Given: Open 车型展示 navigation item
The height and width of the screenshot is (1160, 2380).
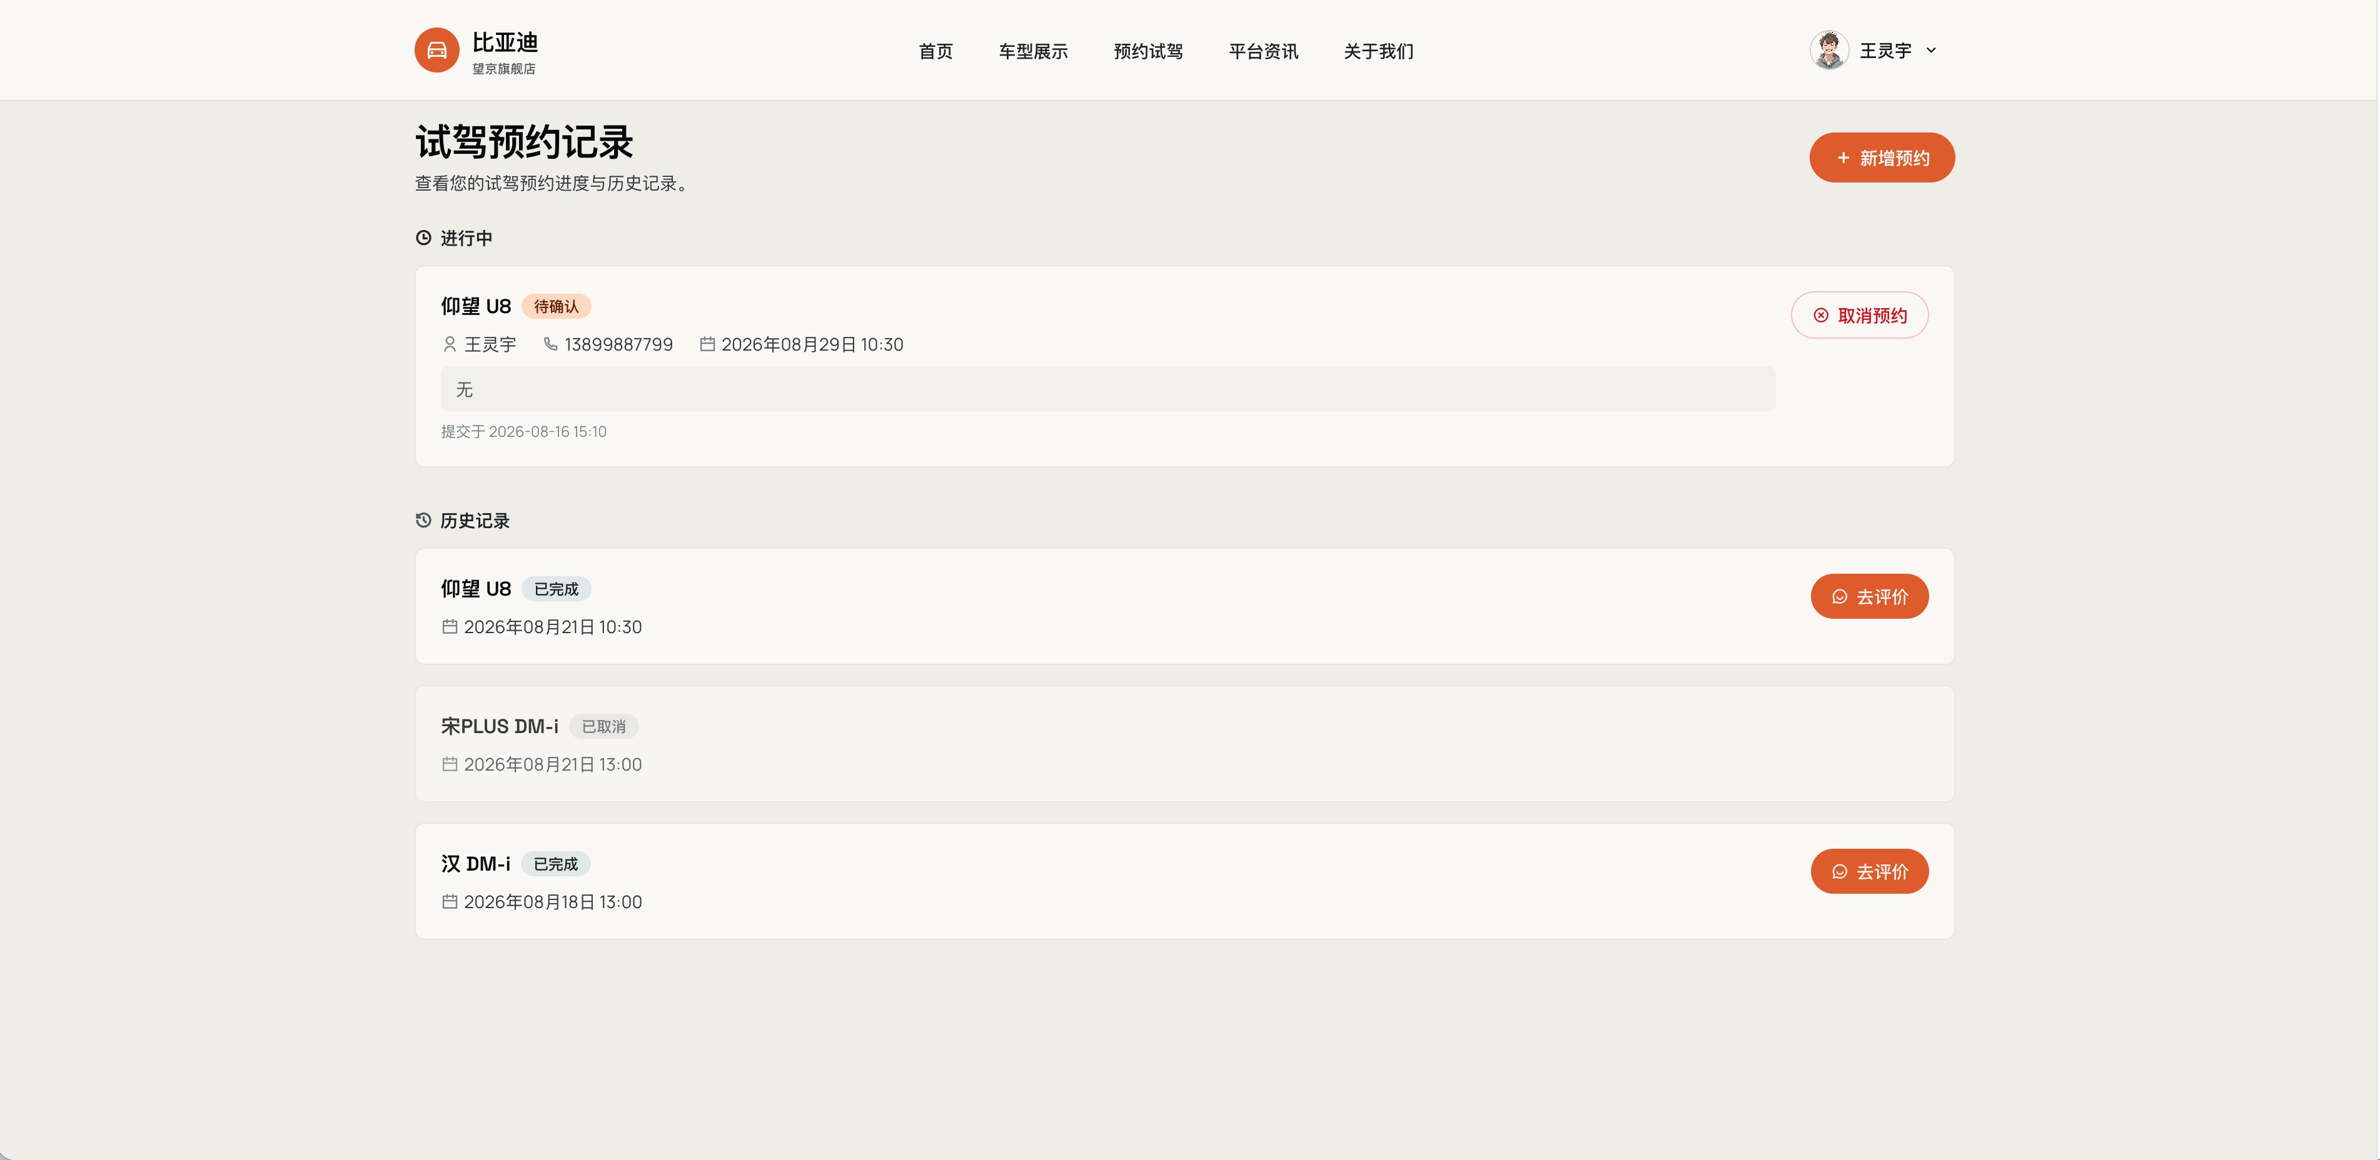Looking at the screenshot, I should pyautogui.click(x=1033, y=51).
